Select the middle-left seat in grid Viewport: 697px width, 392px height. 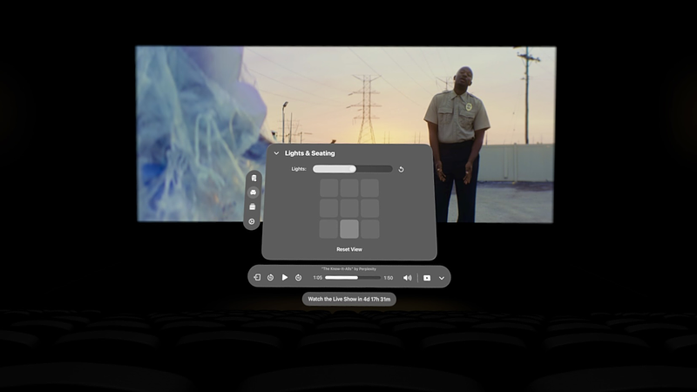pyautogui.click(x=329, y=208)
